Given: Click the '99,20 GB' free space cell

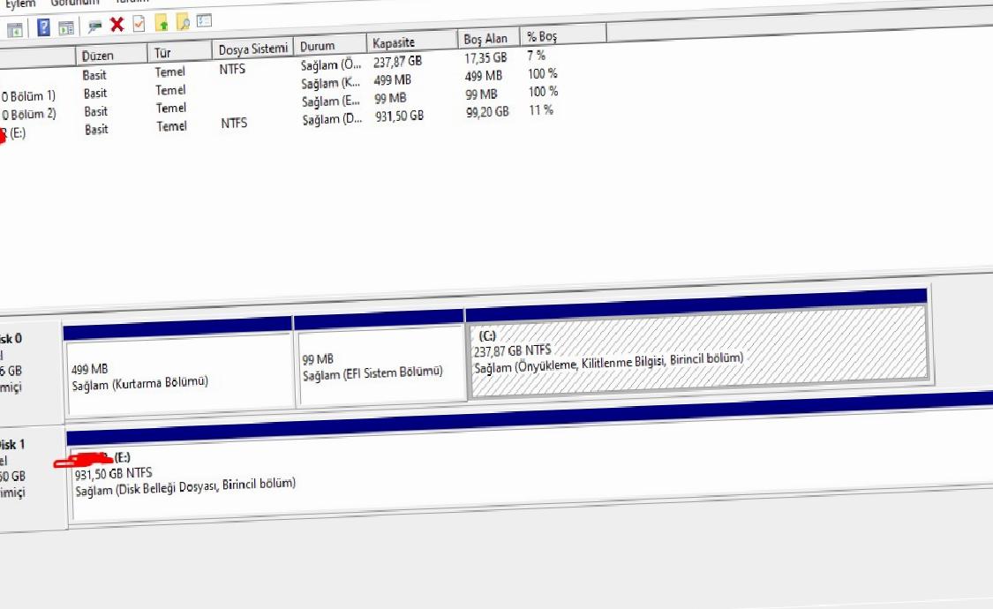Looking at the screenshot, I should pos(487,112).
